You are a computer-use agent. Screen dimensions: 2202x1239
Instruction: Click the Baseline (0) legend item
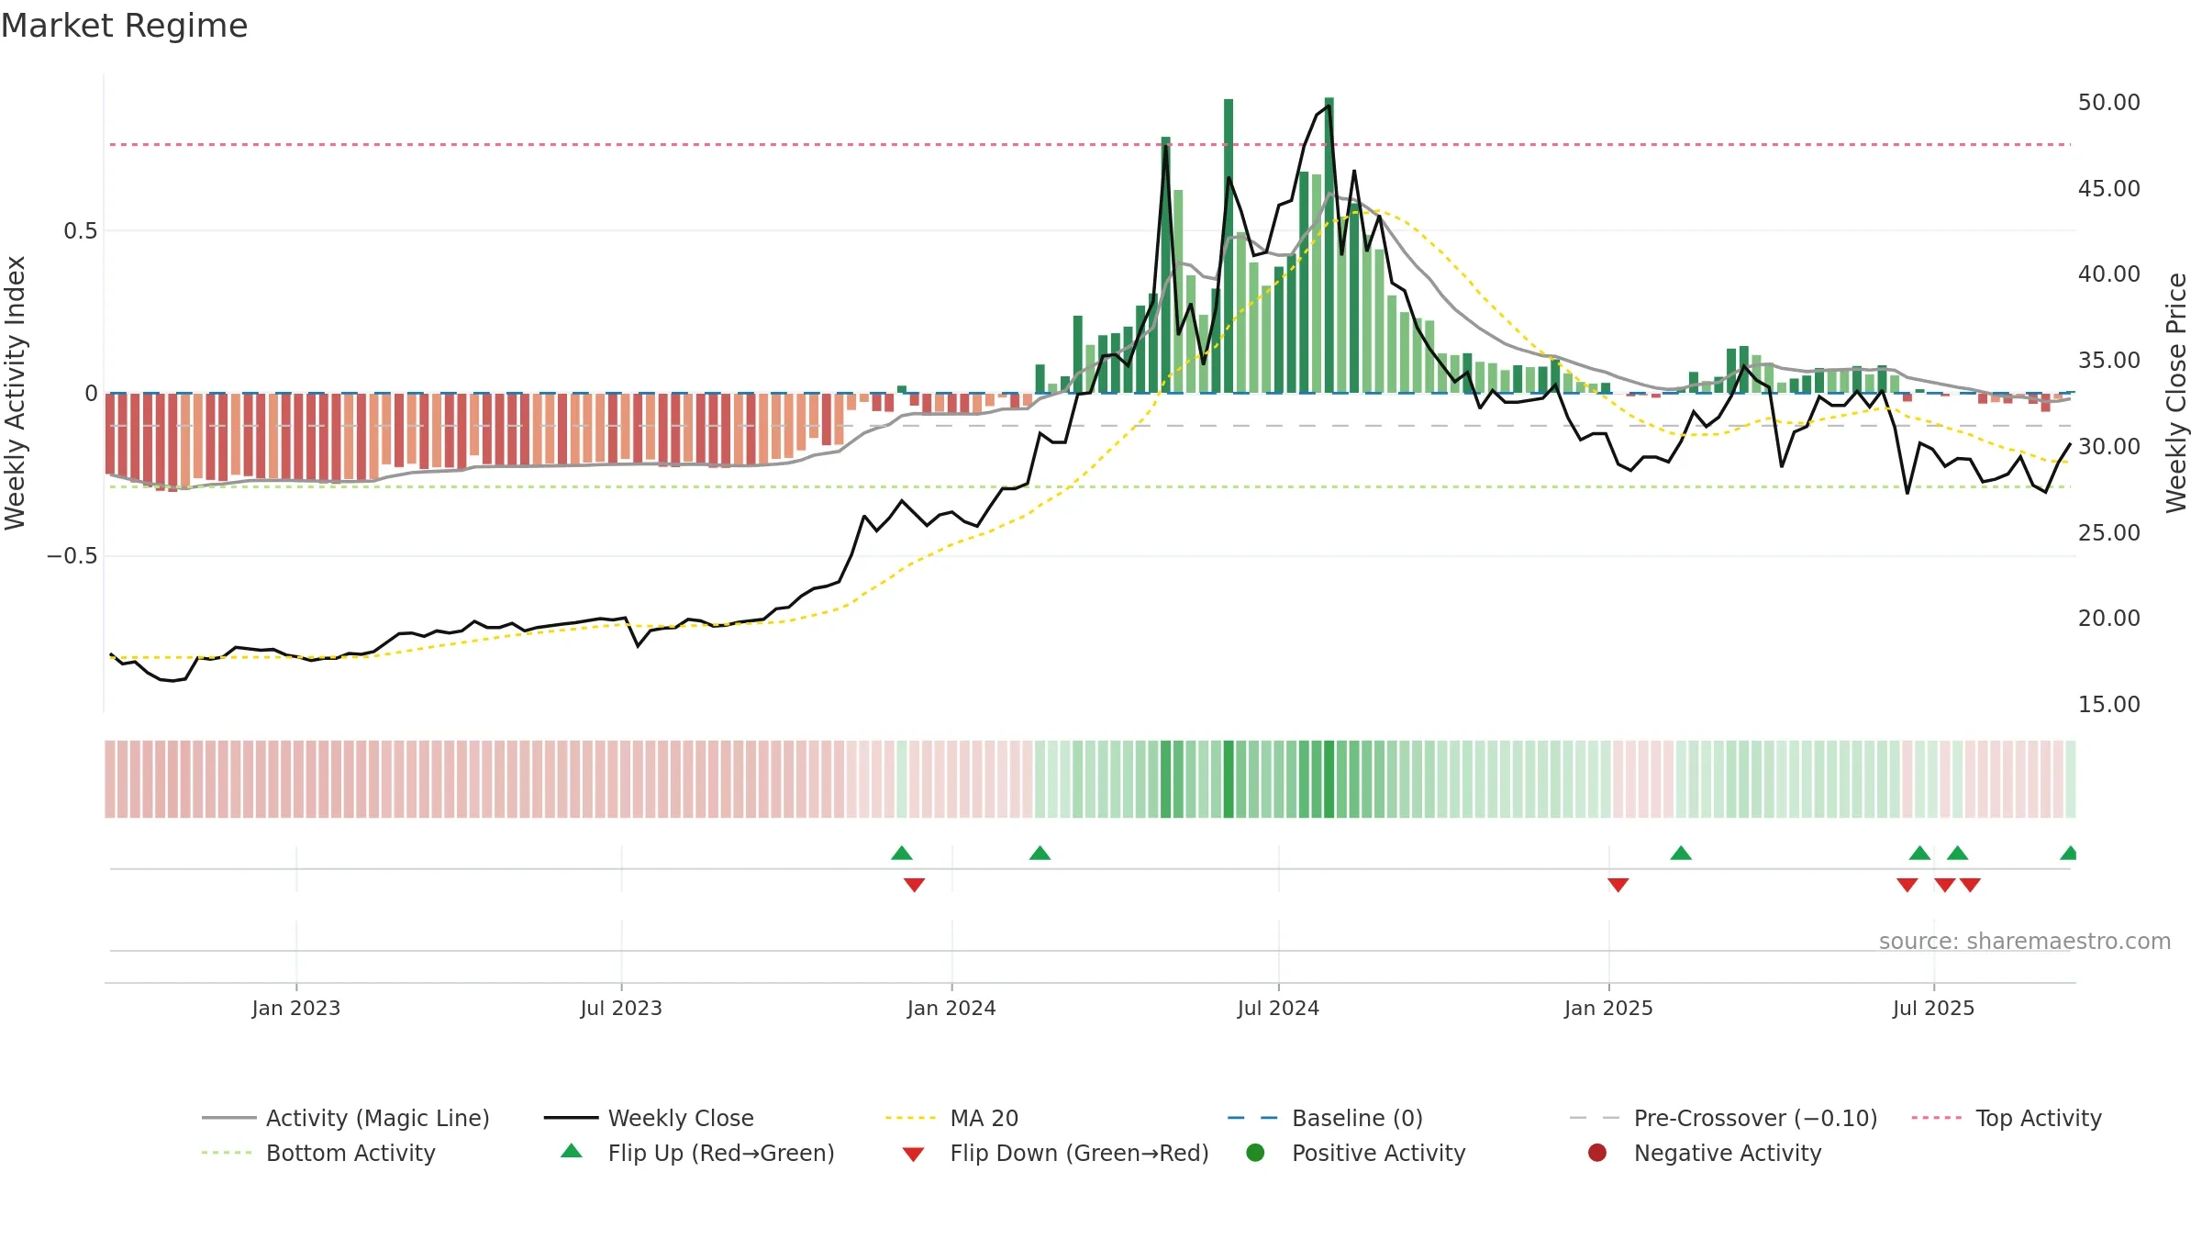(x=1325, y=1118)
